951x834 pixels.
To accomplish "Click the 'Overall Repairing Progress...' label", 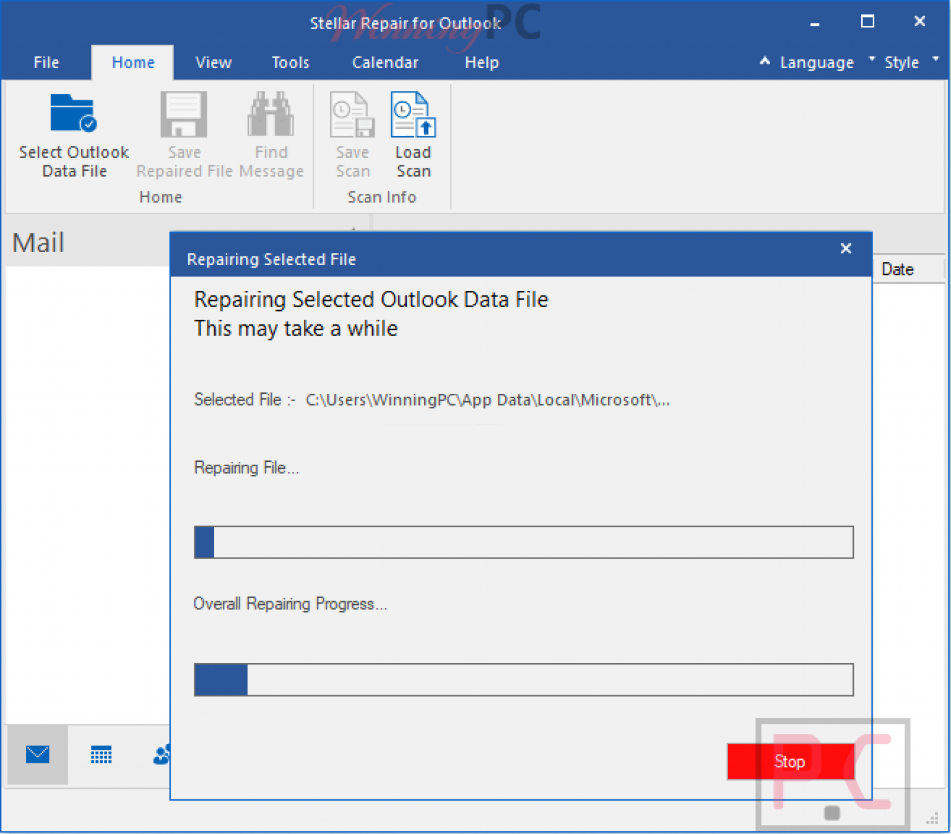I will [290, 604].
